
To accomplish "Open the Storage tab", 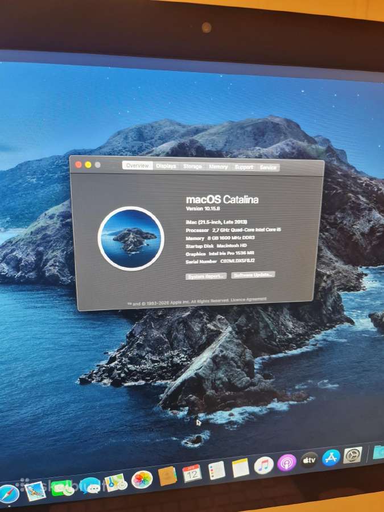I will click(192, 166).
